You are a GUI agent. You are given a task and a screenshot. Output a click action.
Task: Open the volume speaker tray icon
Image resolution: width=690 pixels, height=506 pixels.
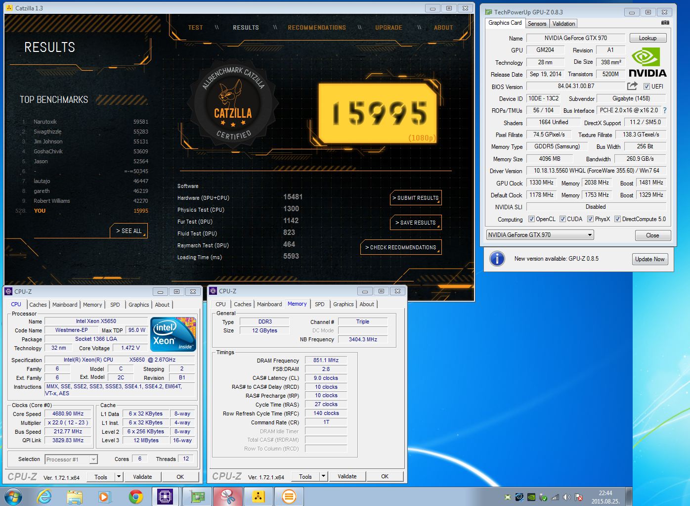coord(567,497)
